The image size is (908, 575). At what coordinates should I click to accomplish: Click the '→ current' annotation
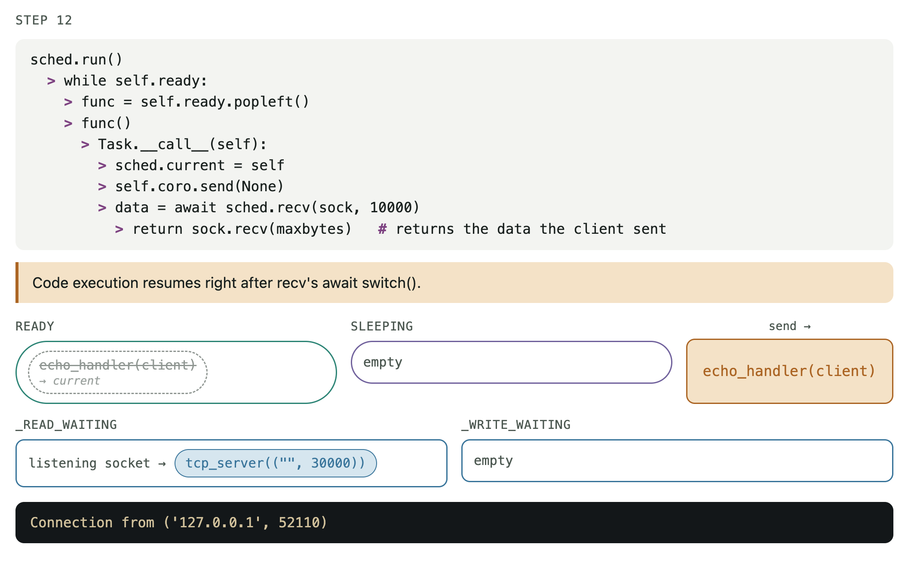(69, 381)
